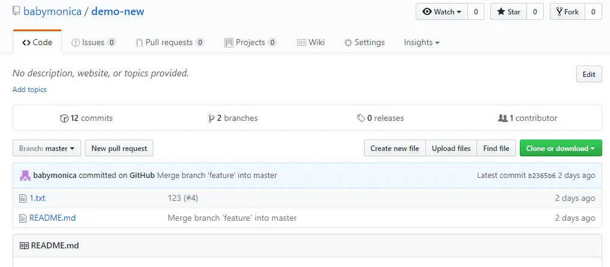Click the Issues tab exclamation icon
The width and height of the screenshot is (610, 267).
coord(76,42)
